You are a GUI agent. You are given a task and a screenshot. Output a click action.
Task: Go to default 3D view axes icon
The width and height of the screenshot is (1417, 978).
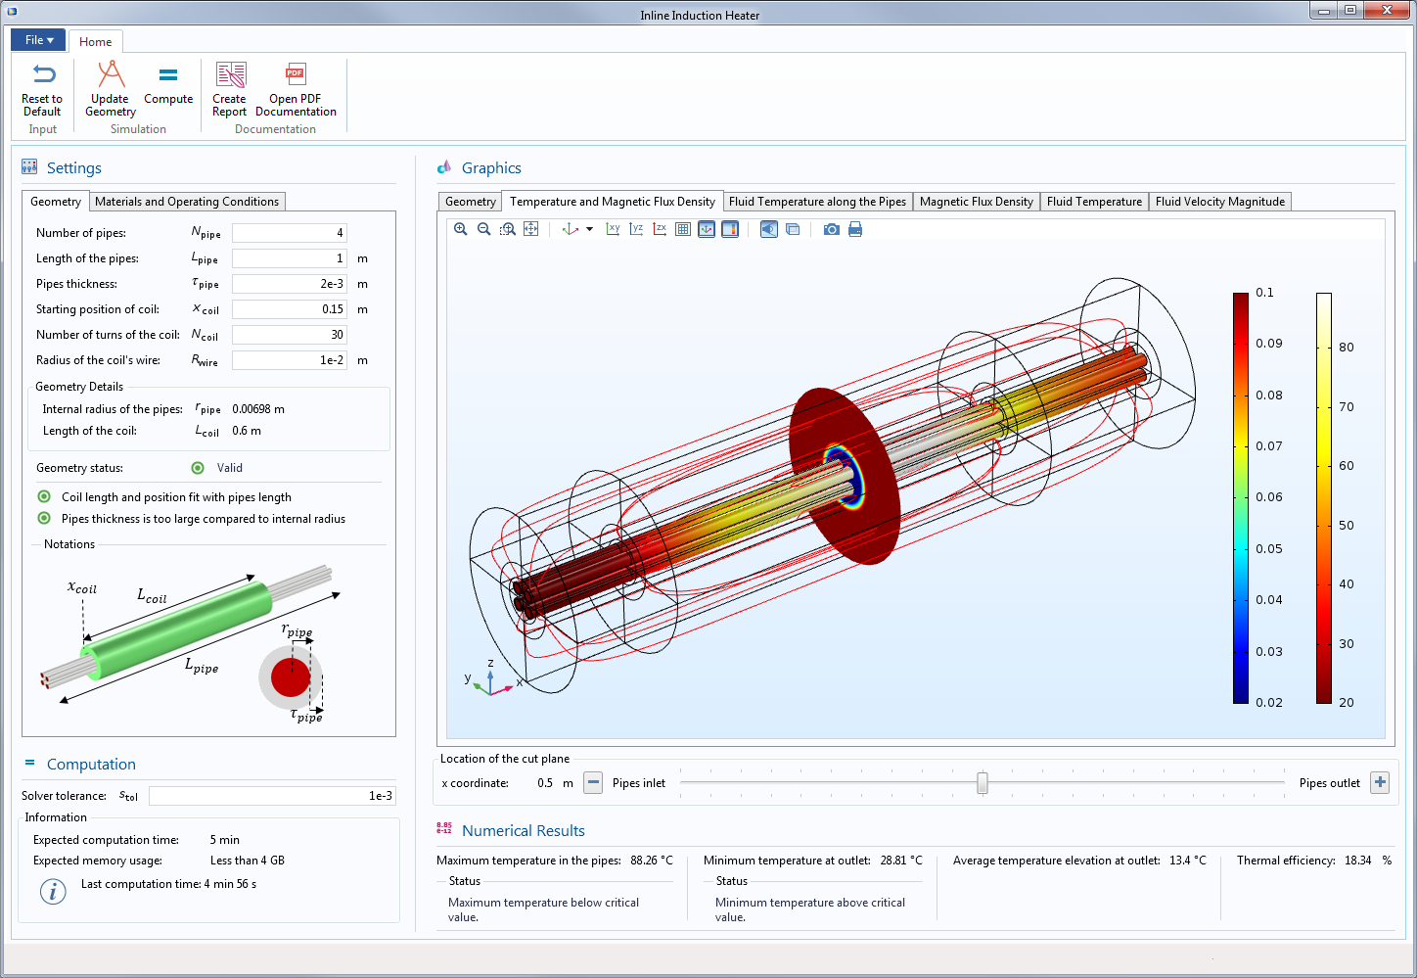[571, 229]
